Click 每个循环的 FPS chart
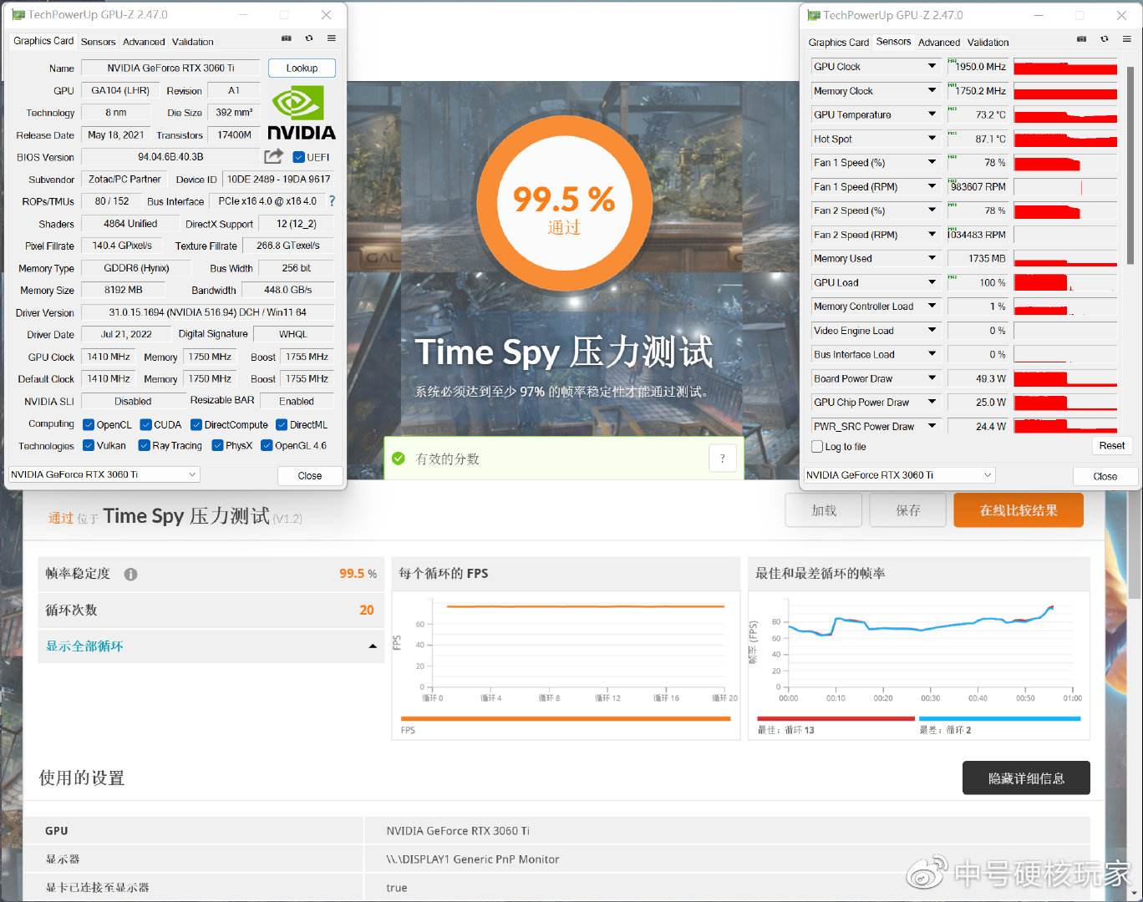 (566, 665)
